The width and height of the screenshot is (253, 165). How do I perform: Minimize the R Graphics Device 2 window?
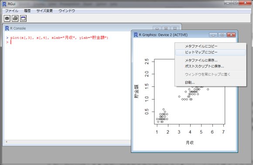click(x=213, y=35)
